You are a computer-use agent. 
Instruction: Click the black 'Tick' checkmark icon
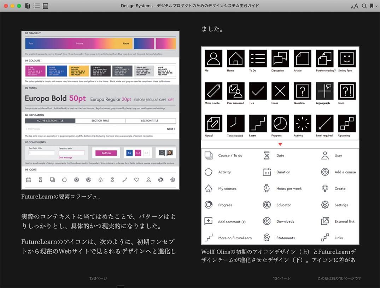click(258, 91)
